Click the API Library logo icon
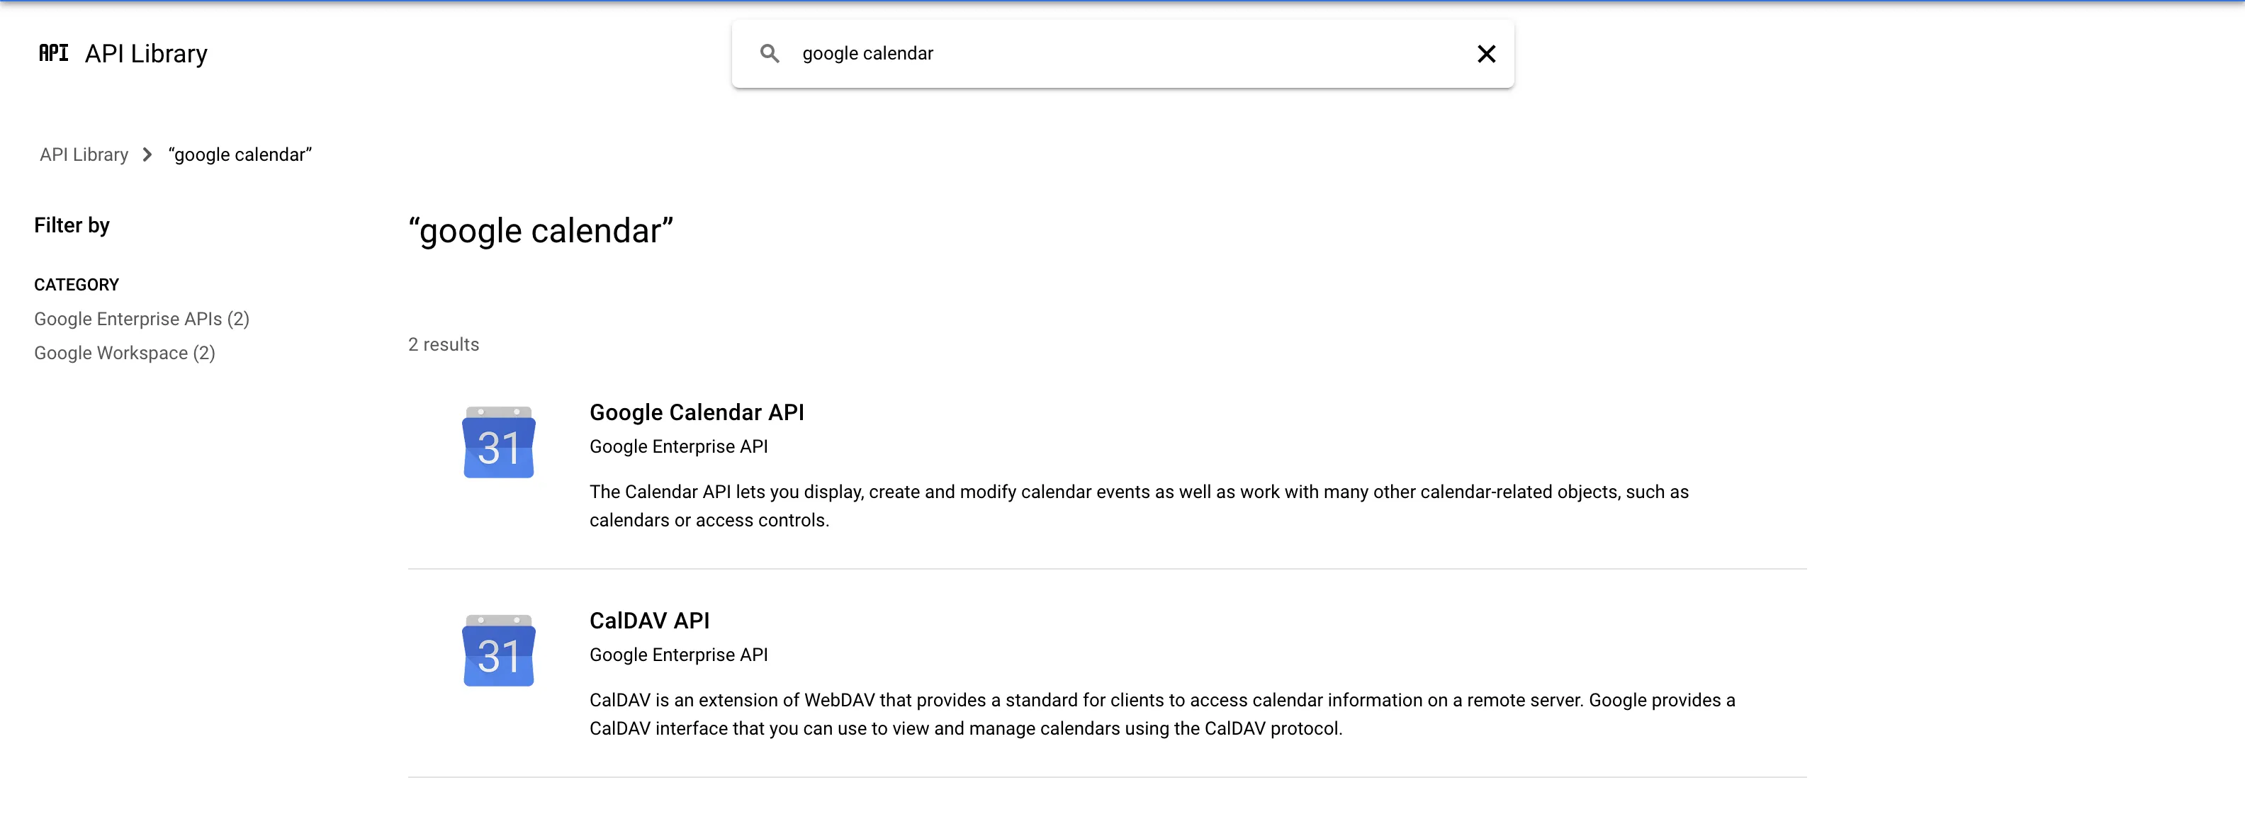 tap(52, 53)
